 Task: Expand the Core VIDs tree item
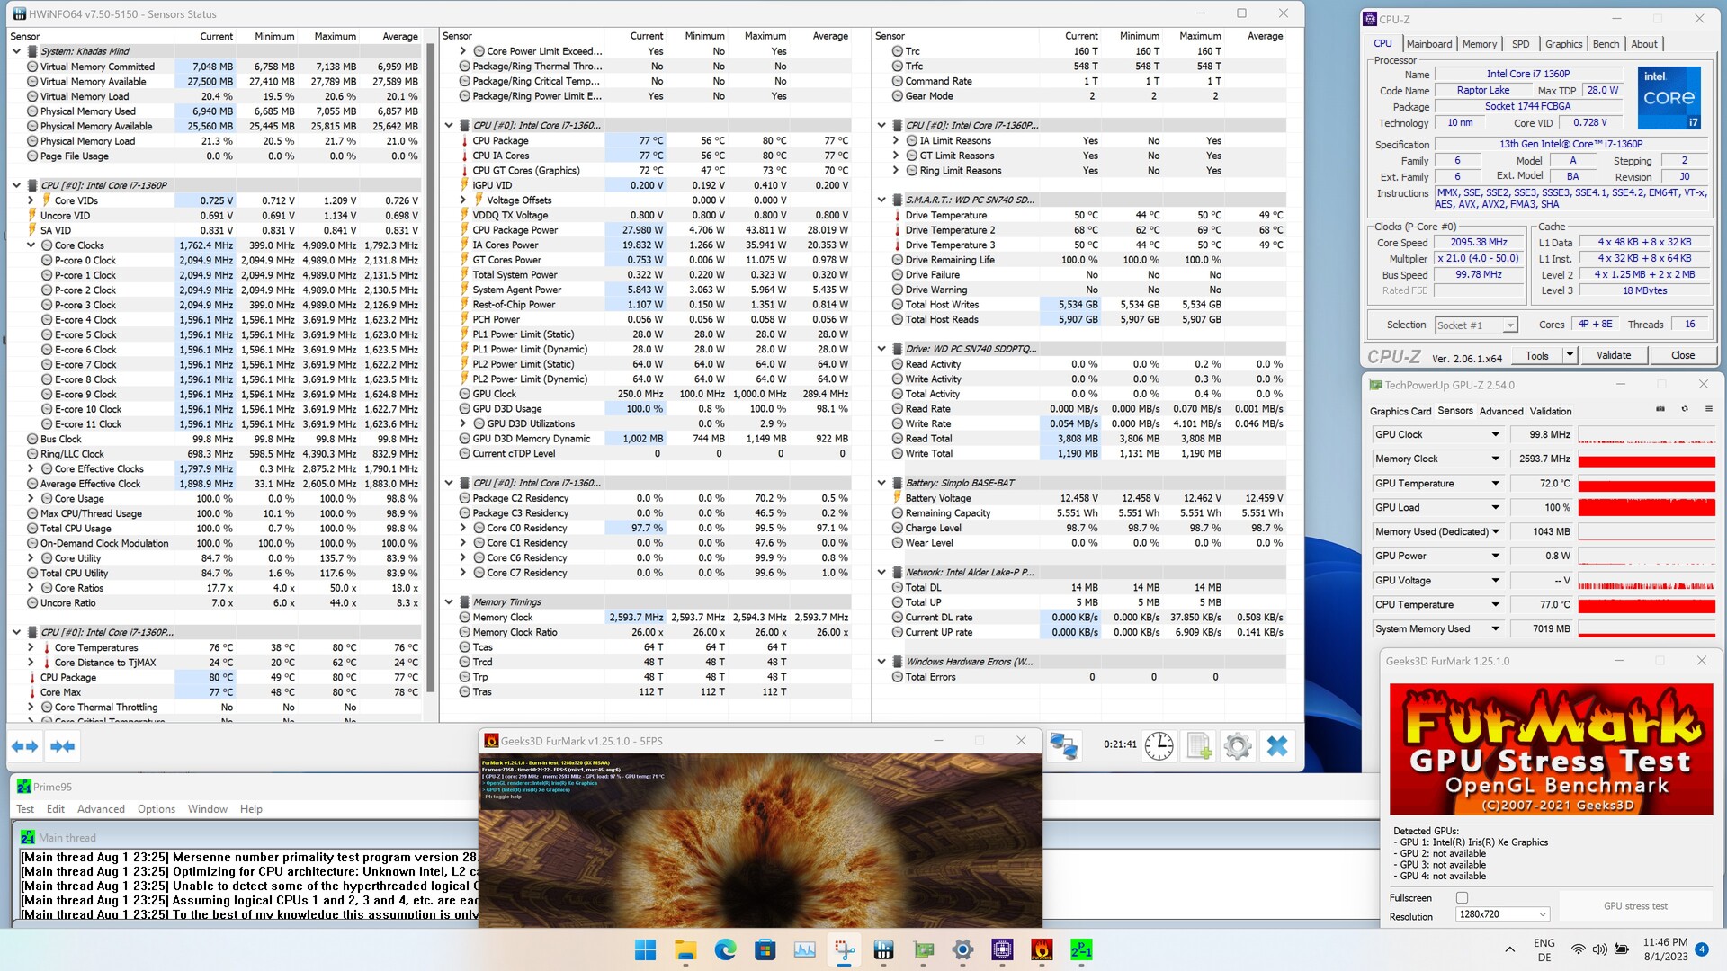(x=31, y=200)
